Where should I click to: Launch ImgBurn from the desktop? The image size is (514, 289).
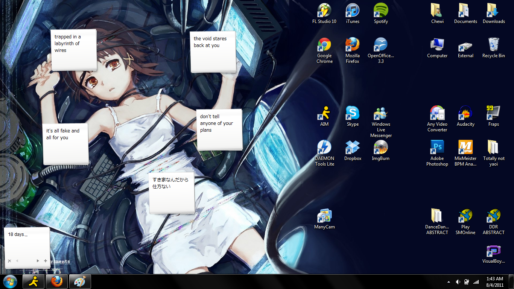click(x=381, y=151)
